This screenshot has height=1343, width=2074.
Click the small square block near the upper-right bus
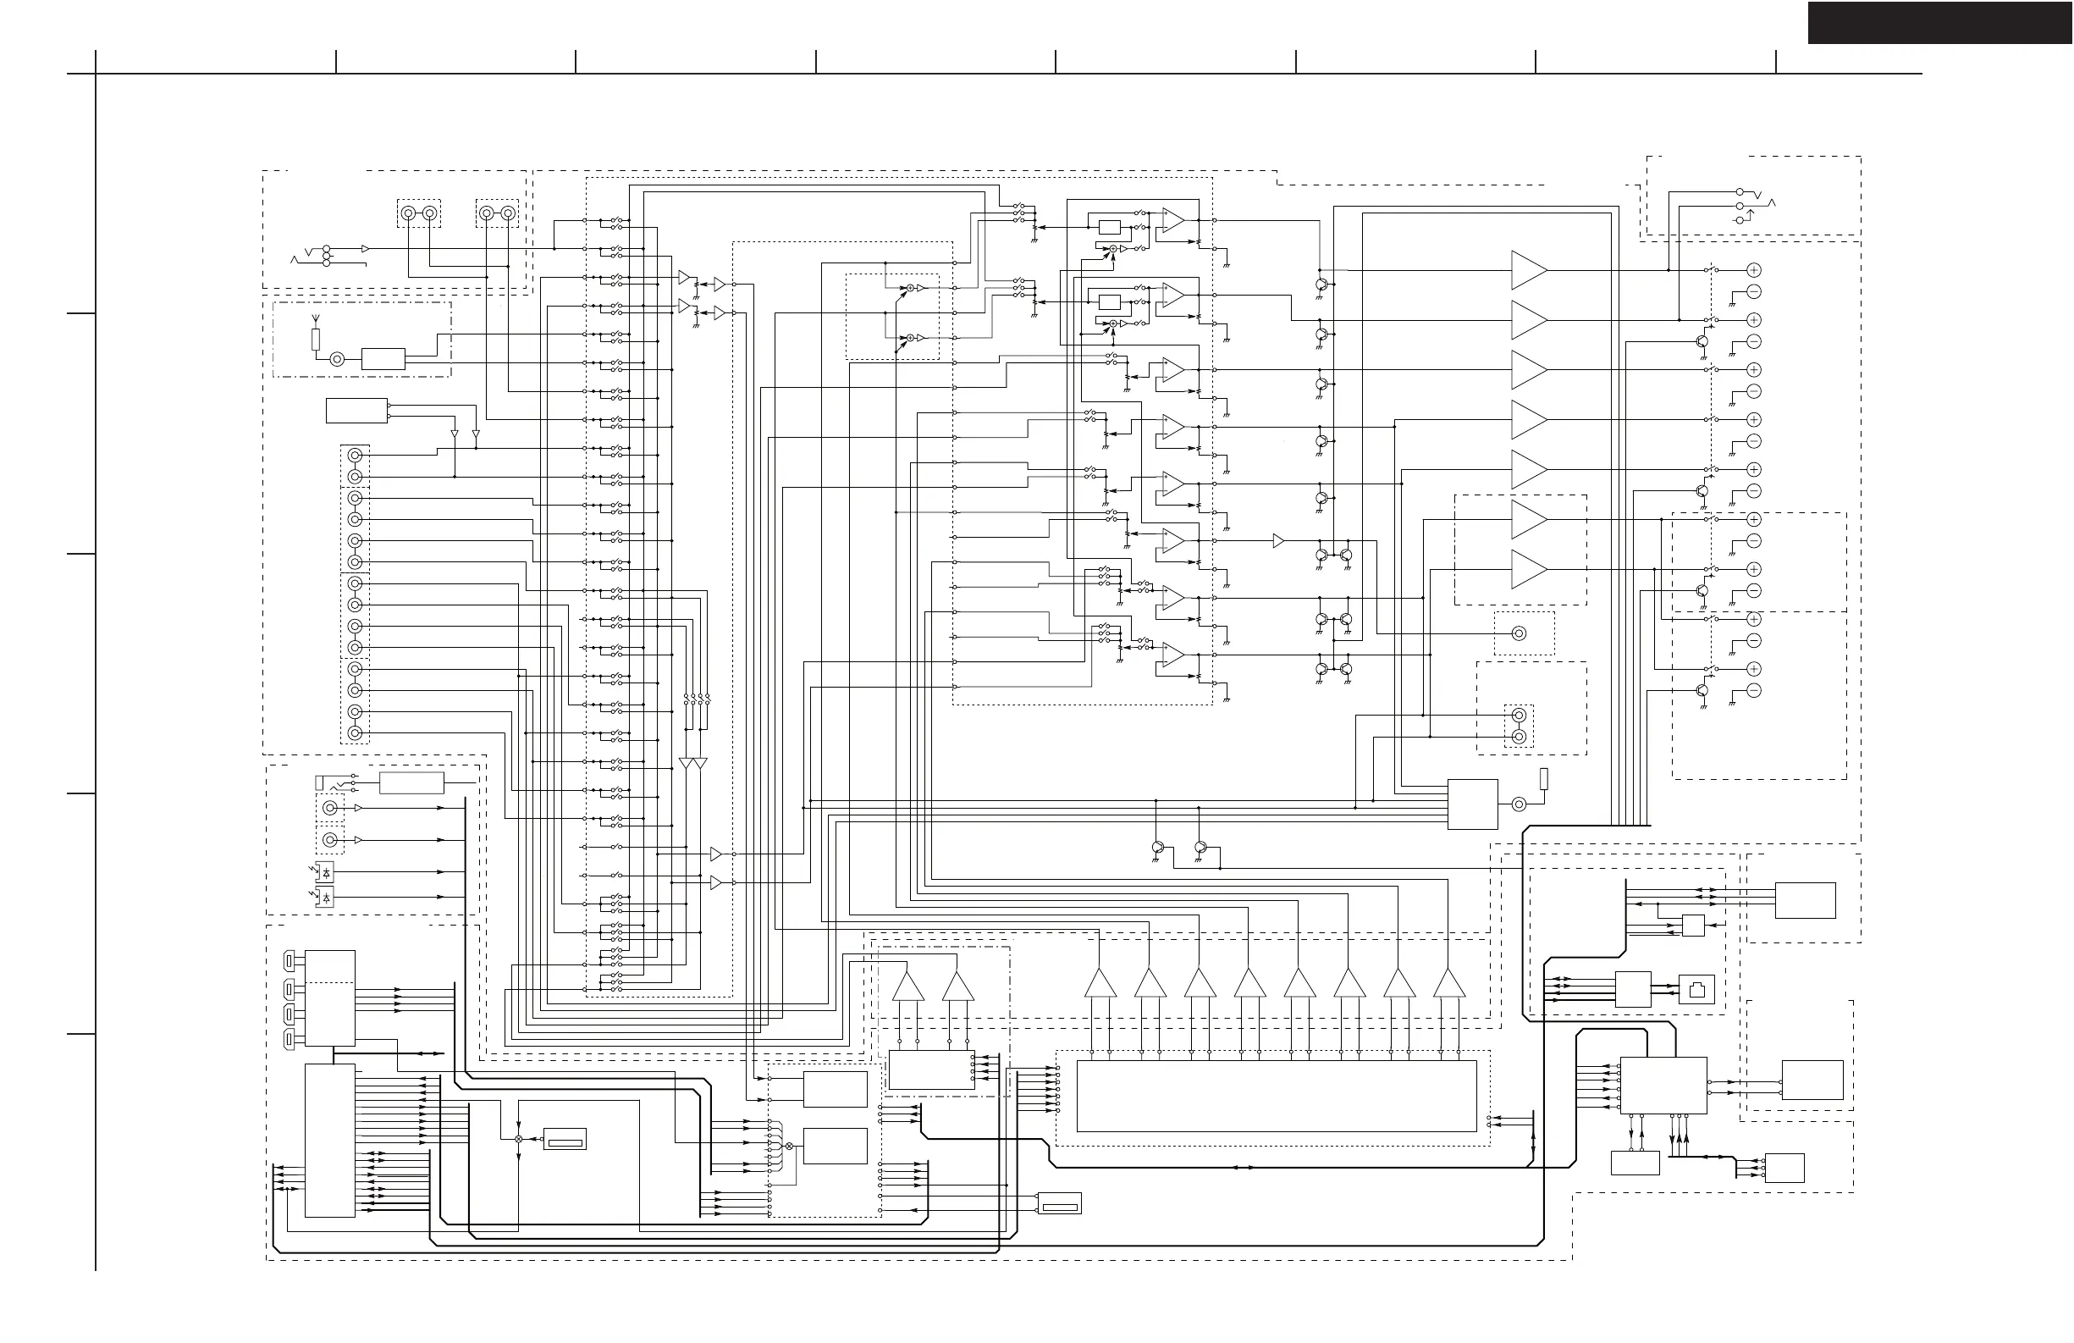click(x=1693, y=925)
